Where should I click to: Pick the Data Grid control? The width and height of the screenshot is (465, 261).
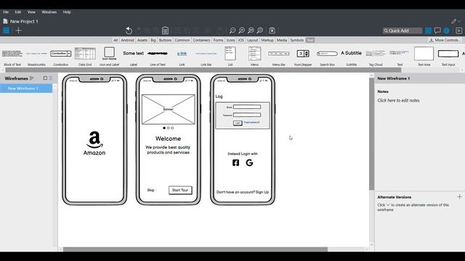pos(85,56)
